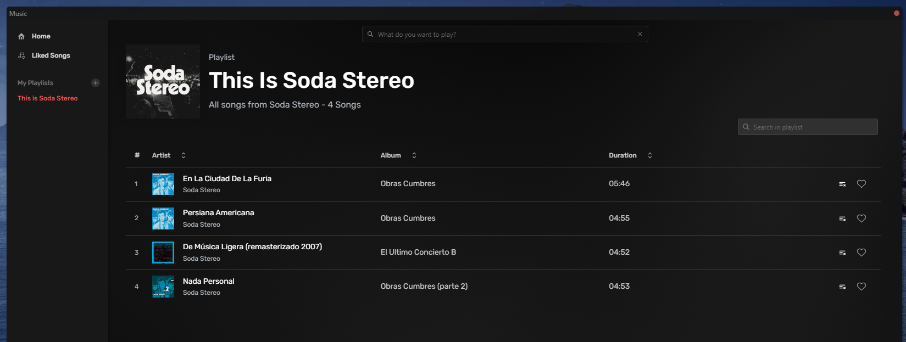Favorite the Nada Personal track

pos(861,287)
